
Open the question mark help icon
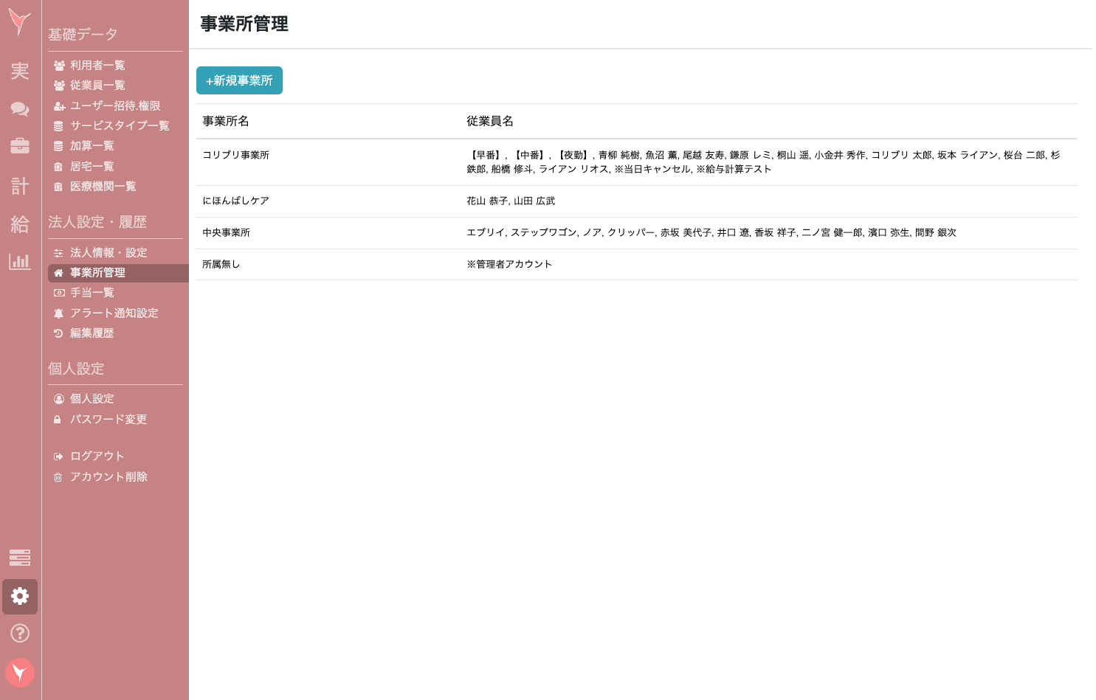pos(20,633)
